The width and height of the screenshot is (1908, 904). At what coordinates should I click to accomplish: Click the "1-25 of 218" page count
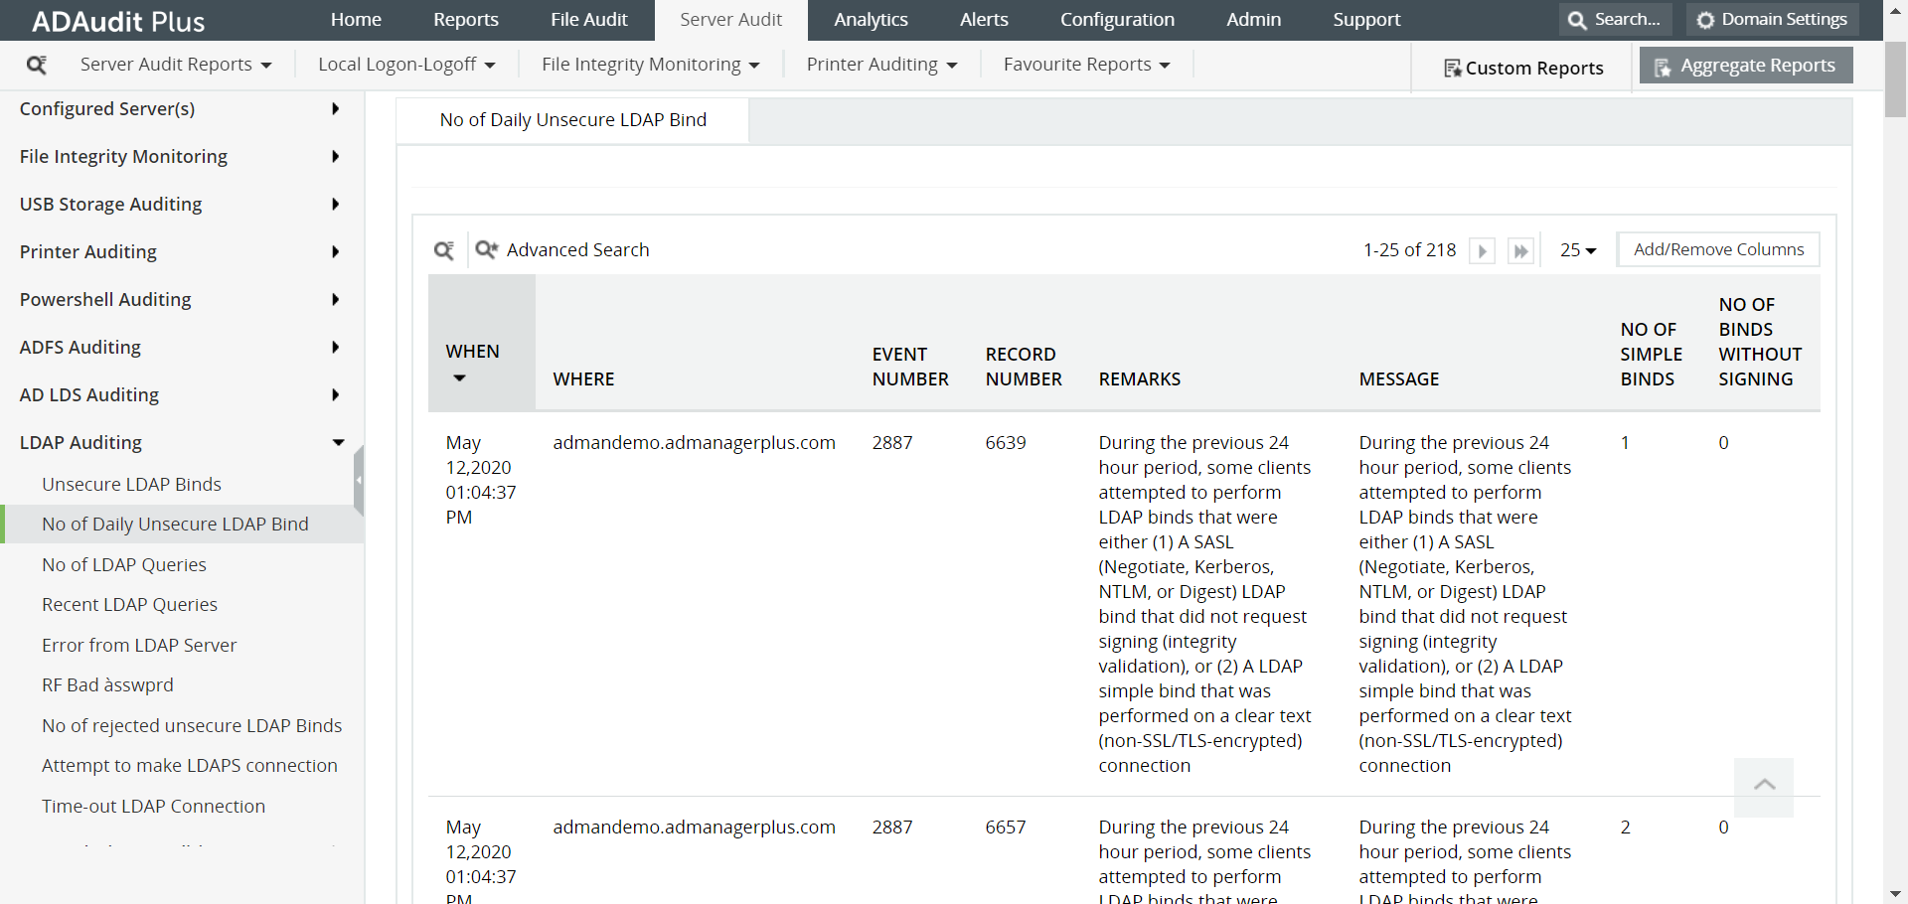click(x=1409, y=250)
